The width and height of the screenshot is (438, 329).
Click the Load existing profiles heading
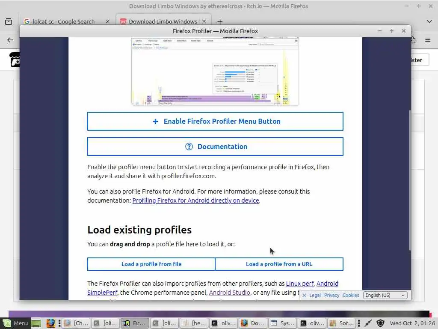click(x=139, y=230)
